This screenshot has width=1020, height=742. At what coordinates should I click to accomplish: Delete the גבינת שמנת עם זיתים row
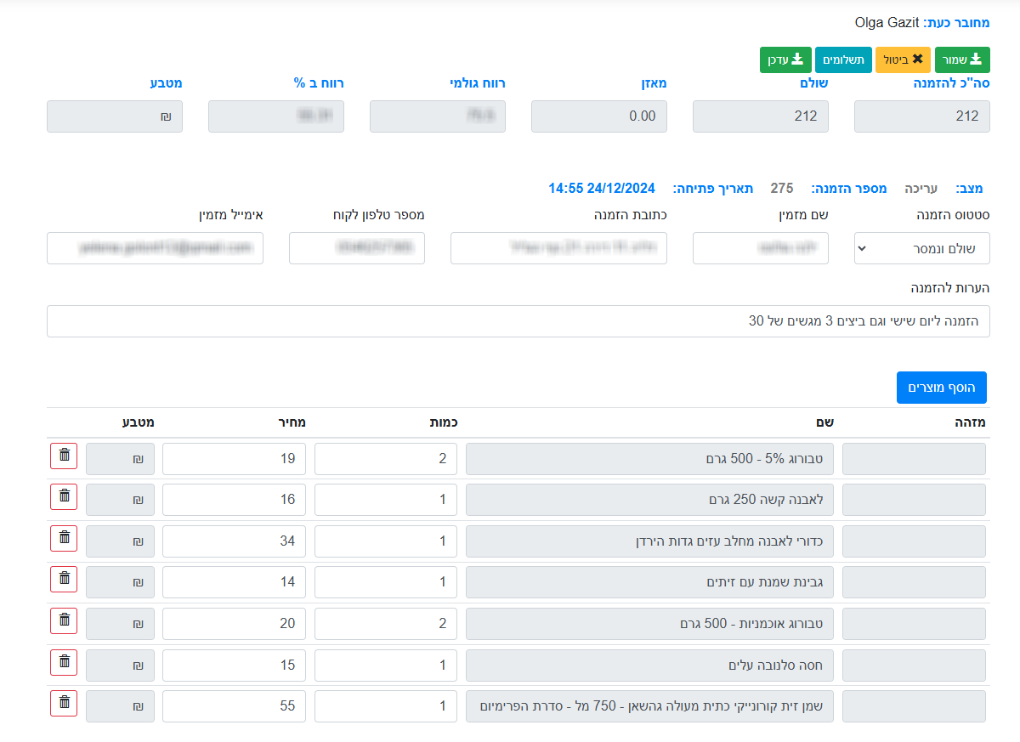pos(64,580)
